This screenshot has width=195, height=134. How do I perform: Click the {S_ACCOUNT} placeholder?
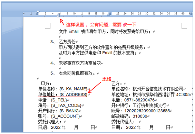(x=66, y=116)
